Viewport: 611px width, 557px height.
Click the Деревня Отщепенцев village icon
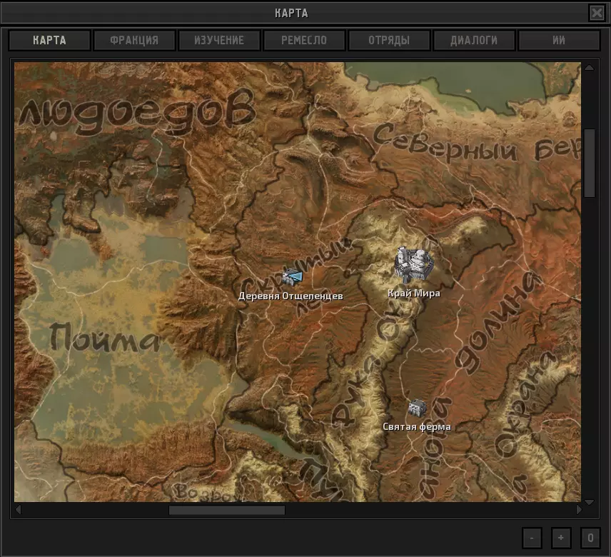pyautogui.click(x=292, y=277)
